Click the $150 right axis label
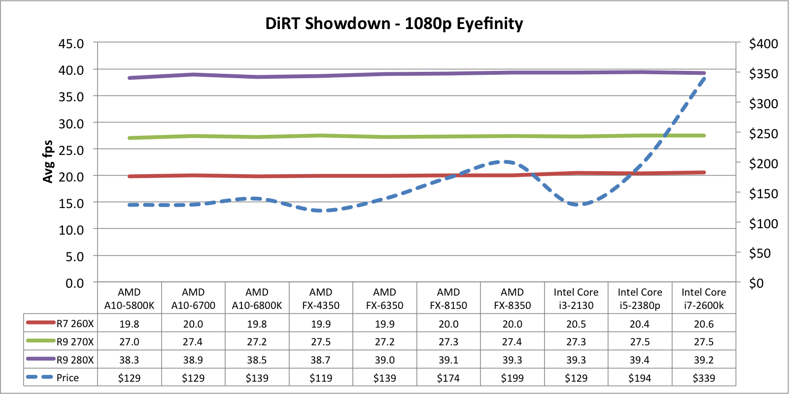This screenshot has height=394, width=789. pyautogui.click(x=763, y=194)
